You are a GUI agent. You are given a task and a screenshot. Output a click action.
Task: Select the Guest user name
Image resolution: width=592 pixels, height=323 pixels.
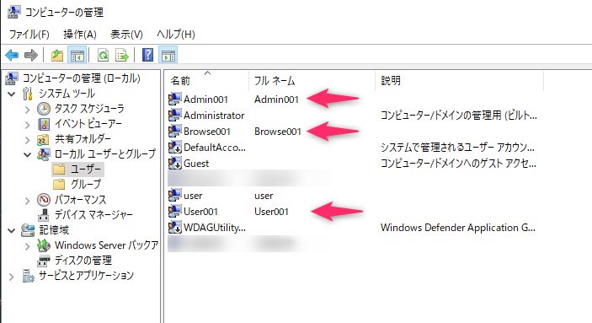196,163
